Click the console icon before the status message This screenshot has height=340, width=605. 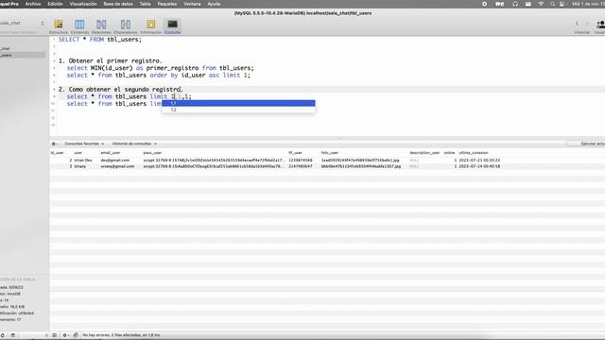click(x=76, y=335)
